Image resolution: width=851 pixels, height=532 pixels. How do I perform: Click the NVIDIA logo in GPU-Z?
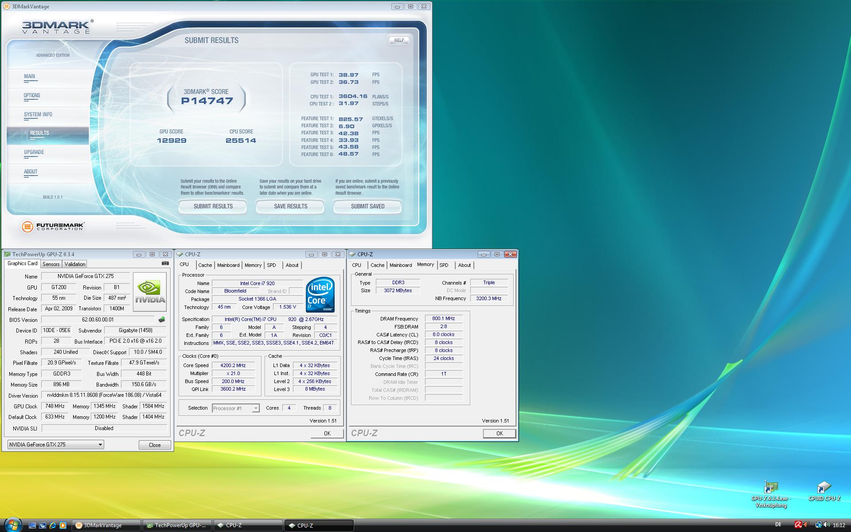pos(150,291)
